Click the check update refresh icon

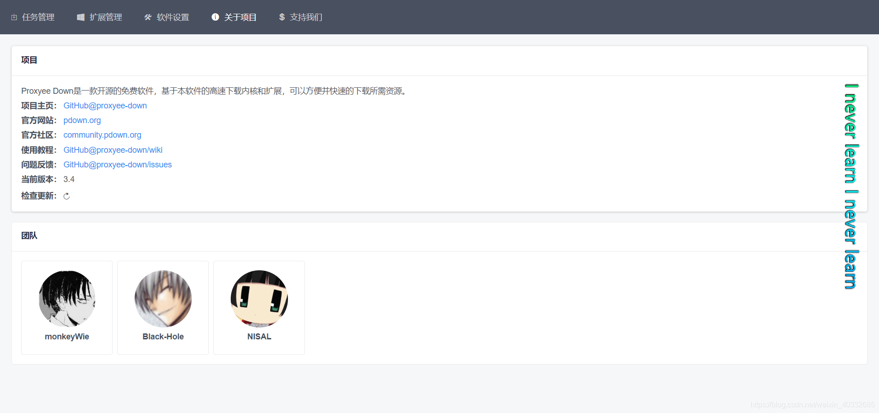click(x=66, y=196)
